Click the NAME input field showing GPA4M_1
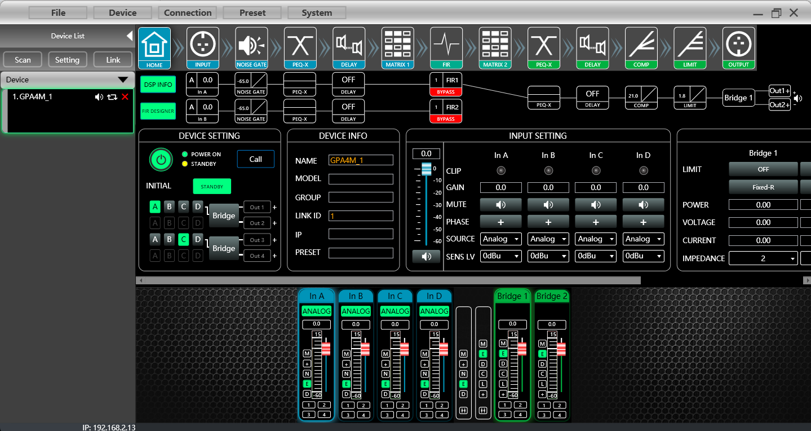This screenshot has width=811, height=431. click(x=361, y=160)
